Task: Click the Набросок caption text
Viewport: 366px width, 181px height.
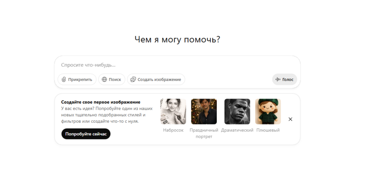Action: (x=173, y=130)
